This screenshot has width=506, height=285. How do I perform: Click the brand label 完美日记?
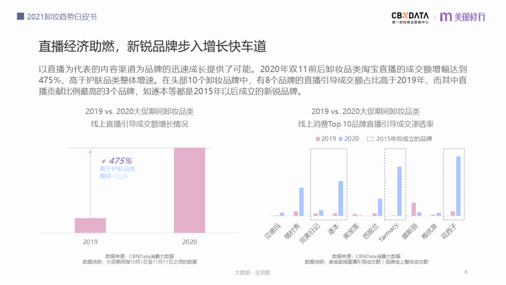[x=310, y=233]
